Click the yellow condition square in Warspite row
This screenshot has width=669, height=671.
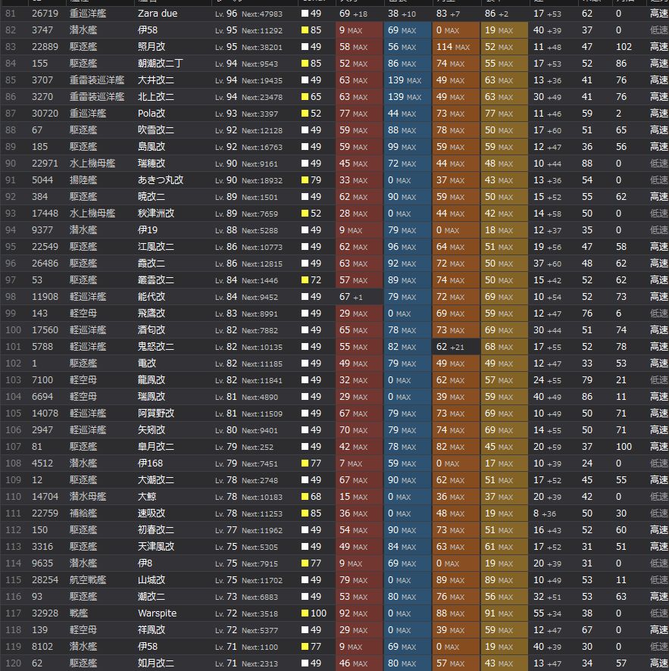coord(305,613)
